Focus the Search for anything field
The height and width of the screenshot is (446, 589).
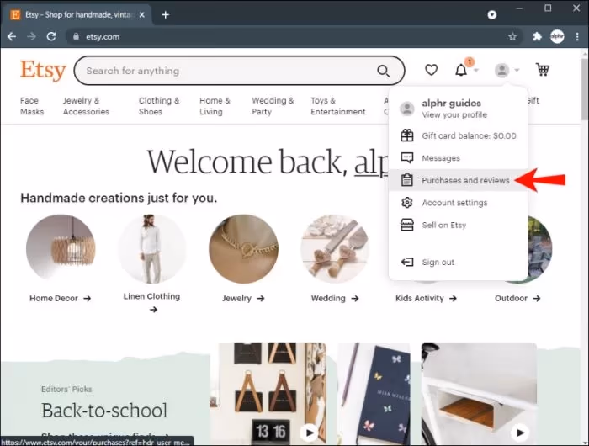click(x=223, y=71)
